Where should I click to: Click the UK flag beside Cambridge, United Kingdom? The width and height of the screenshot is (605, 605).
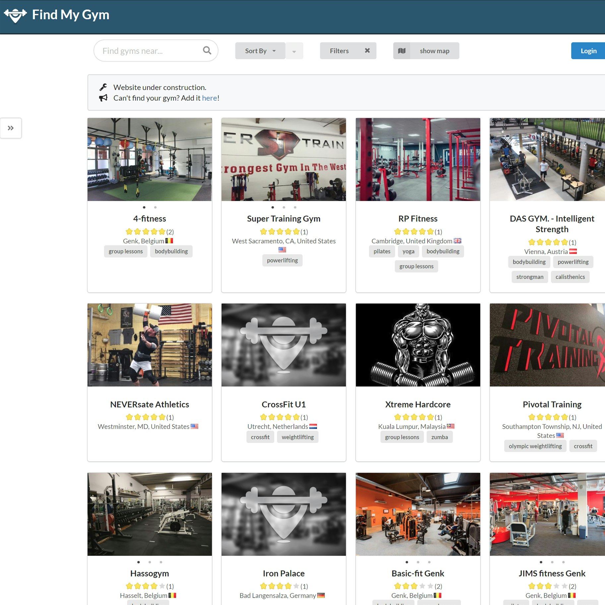click(457, 241)
